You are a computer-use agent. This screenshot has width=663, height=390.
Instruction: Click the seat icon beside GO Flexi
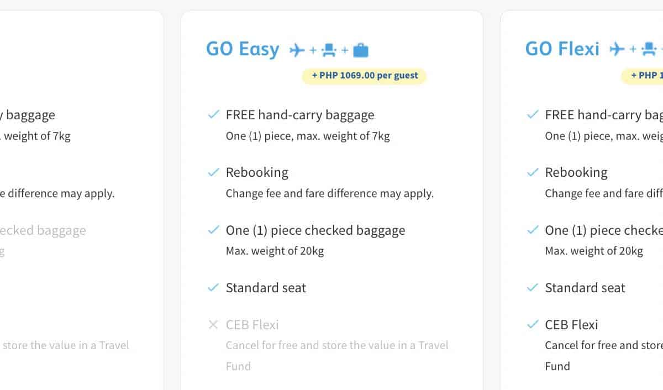[648, 50]
